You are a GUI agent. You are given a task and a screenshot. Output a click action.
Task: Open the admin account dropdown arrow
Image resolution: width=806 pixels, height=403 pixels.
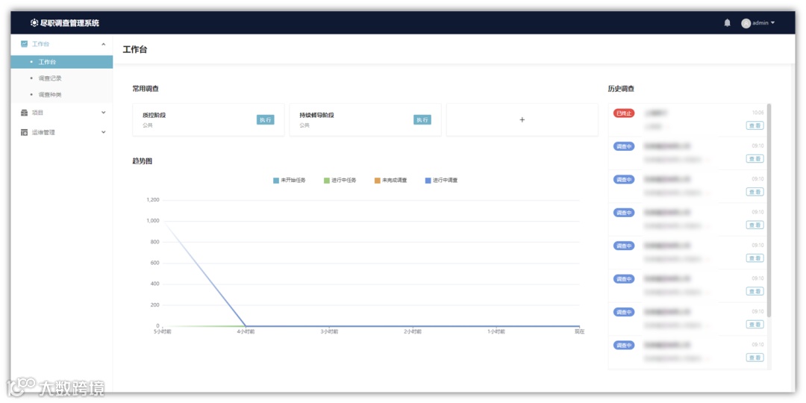pos(772,22)
